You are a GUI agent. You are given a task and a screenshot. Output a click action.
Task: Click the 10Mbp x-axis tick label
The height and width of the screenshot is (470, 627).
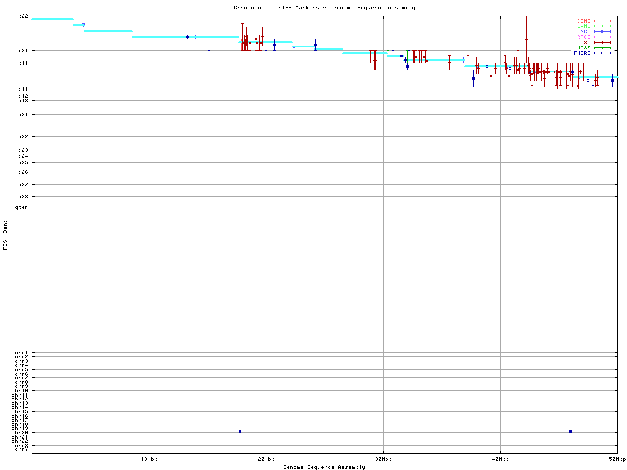point(149,459)
